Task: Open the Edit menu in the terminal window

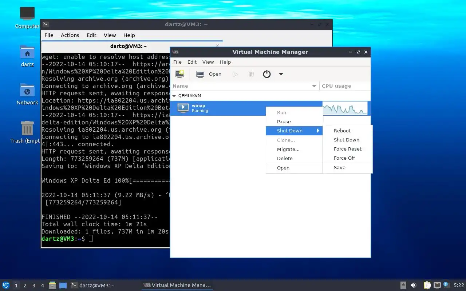Action: 91,35
